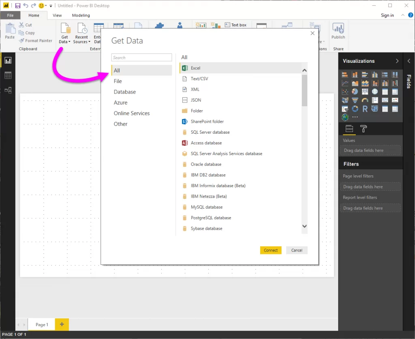
Task: Open the Report view icon in left sidebar
Action: pyautogui.click(x=8, y=60)
